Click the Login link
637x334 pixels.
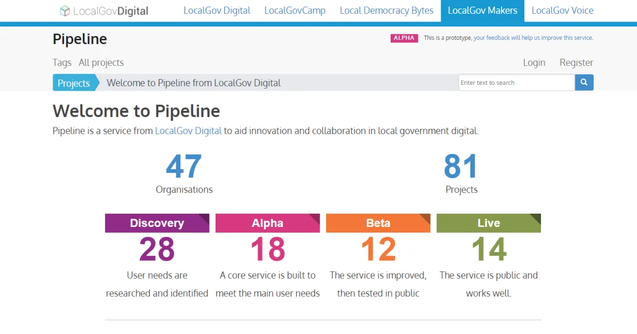click(x=533, y=63)
